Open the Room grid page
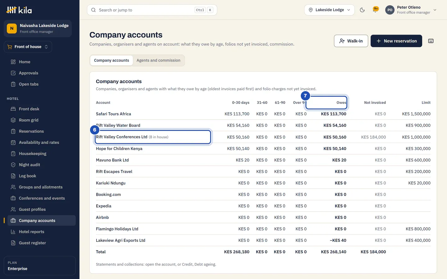 [x=42, y=120]
